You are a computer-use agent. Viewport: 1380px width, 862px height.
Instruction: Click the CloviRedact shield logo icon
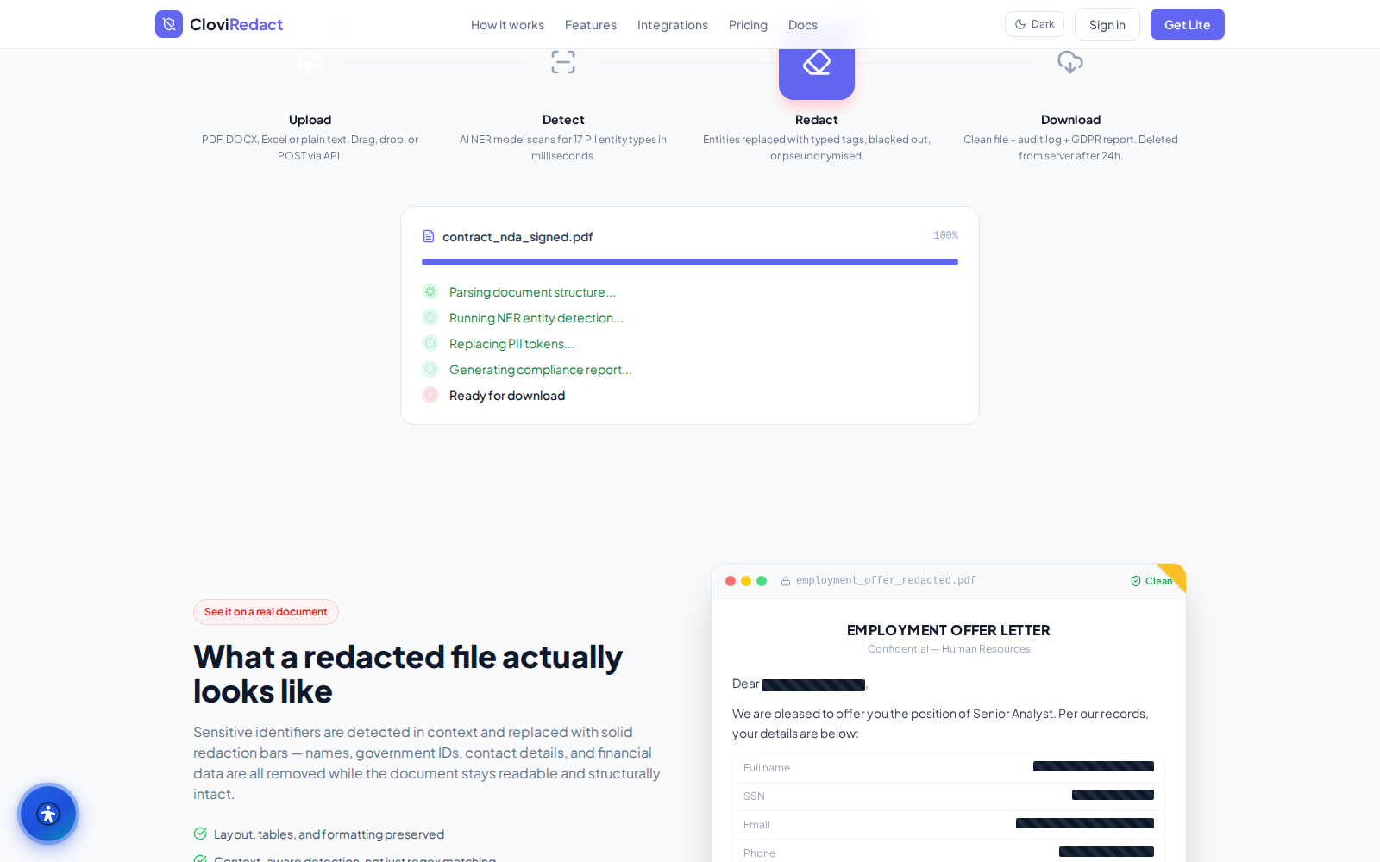[169, 24]
